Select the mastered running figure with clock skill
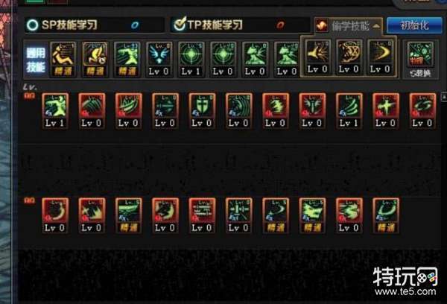 tap(95, 60)
